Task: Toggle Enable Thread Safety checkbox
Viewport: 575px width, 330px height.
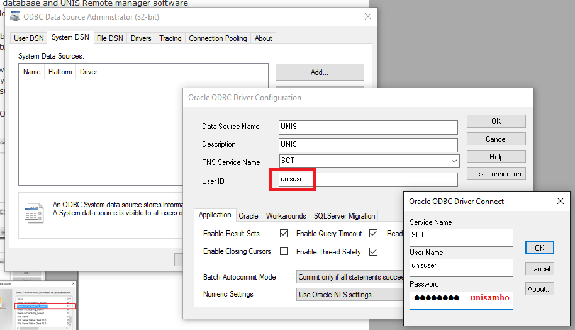Action: [x=373, y=252]
